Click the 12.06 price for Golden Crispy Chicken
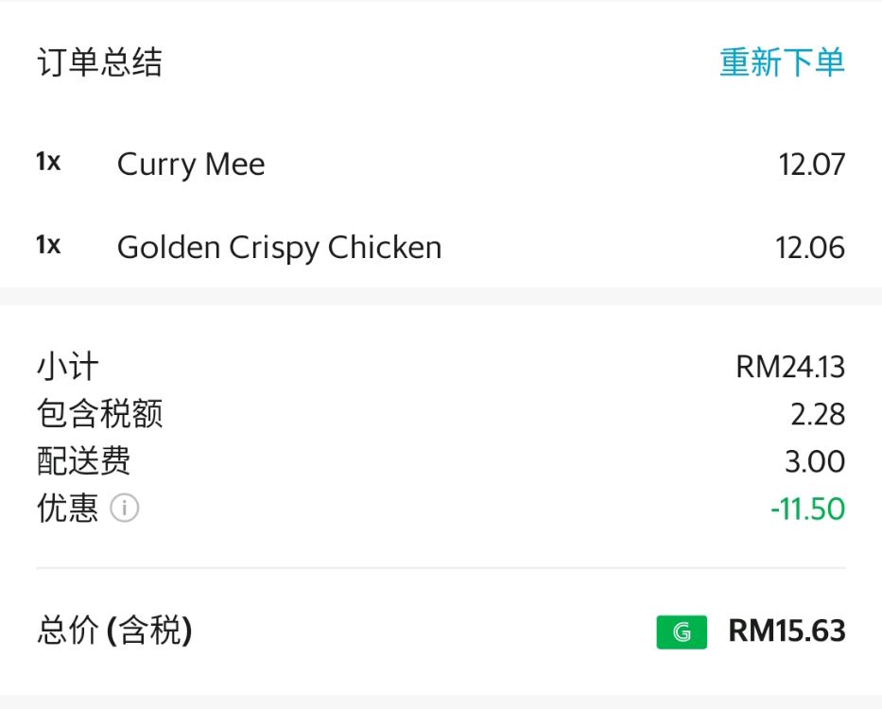The height and width of the screenshot is (709, 882). pos(810,248)
